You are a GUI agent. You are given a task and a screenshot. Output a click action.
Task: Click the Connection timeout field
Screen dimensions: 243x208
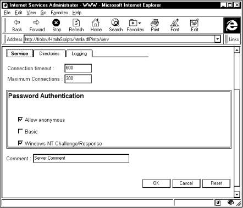78,68
